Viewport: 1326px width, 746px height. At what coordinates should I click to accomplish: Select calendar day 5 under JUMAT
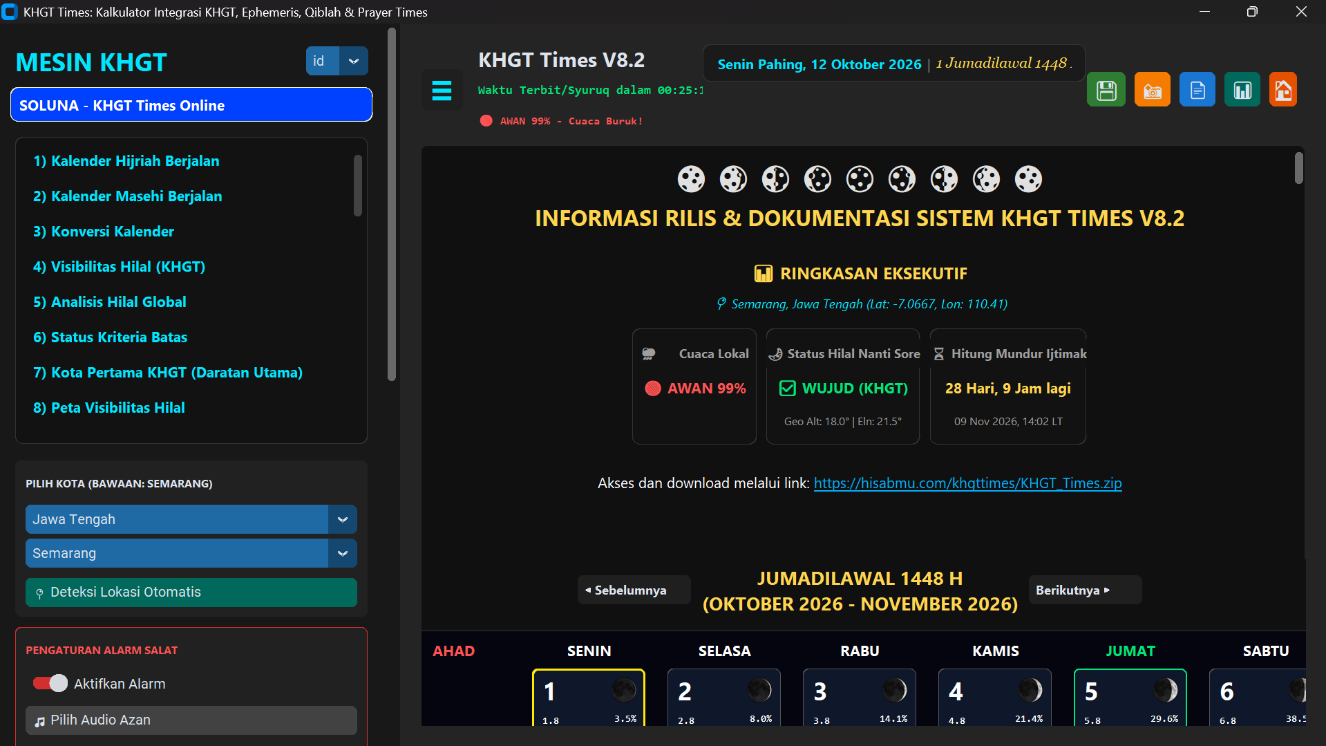point(1130,697)
